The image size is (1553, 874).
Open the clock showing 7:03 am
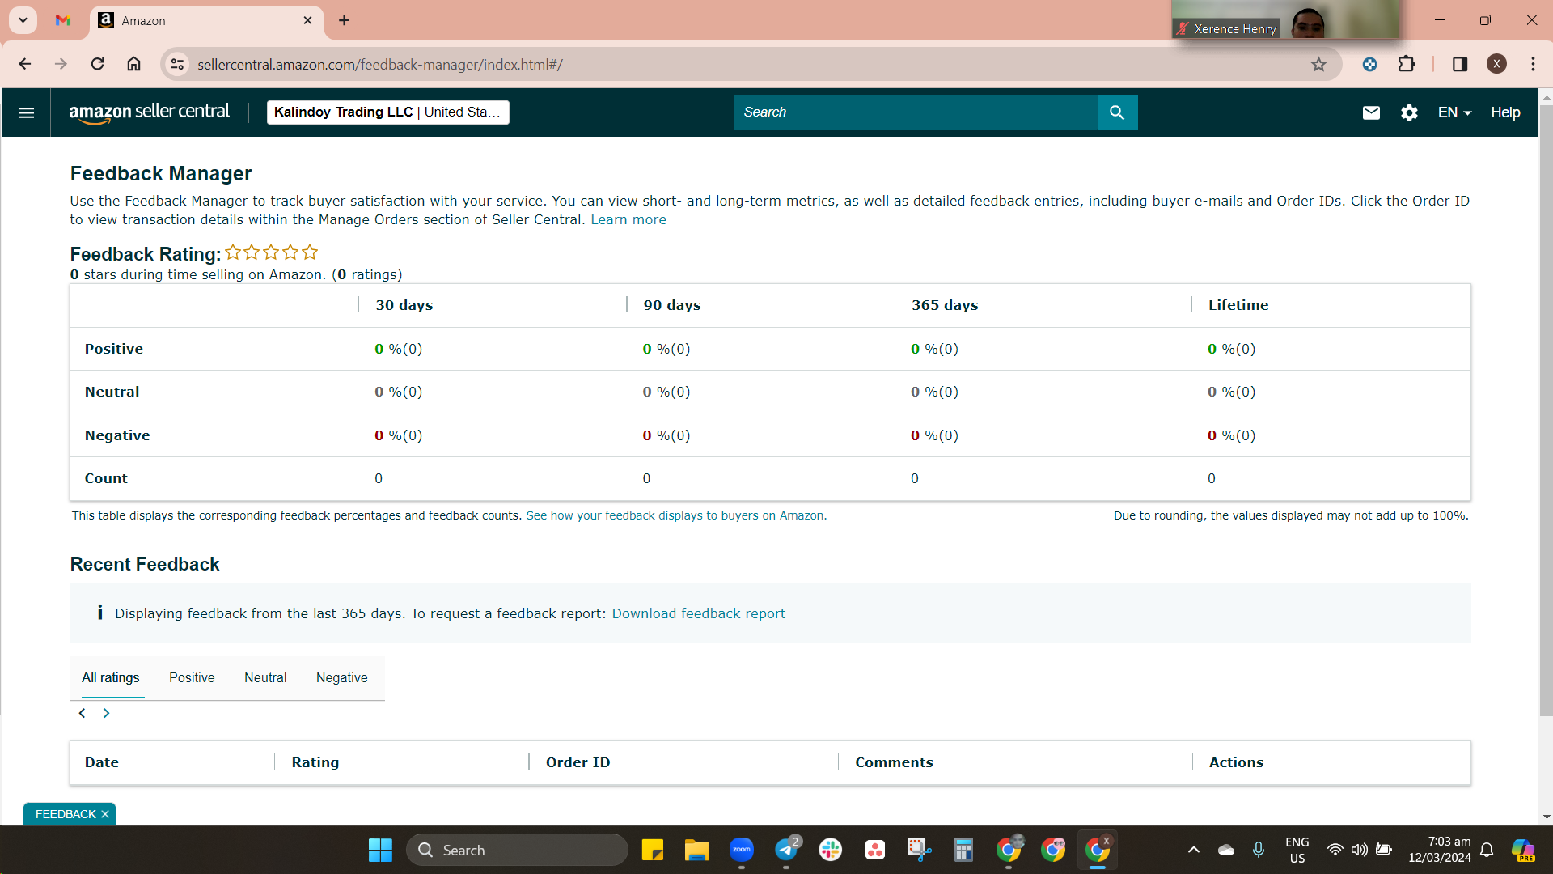pos(1440,850)
